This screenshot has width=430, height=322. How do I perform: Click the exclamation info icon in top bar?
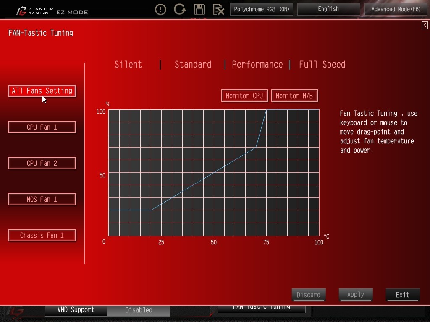[160, 9]
